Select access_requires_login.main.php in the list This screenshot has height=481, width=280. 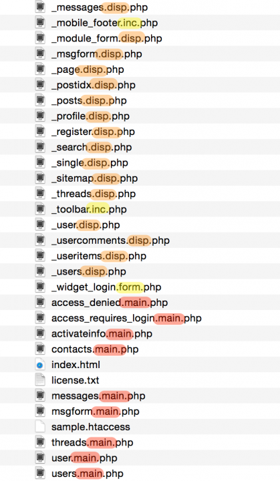126,318
